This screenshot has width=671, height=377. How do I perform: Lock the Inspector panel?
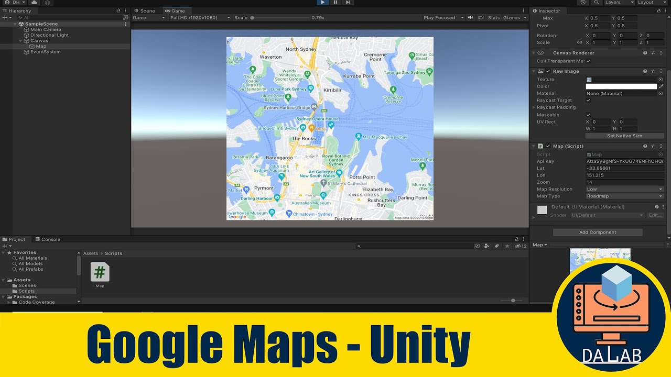[x=659, y=10]
